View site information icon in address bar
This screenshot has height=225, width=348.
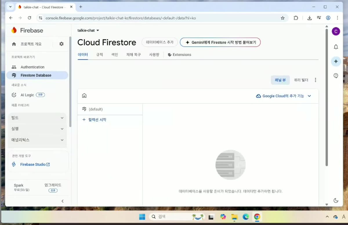[x=40, y=18]
